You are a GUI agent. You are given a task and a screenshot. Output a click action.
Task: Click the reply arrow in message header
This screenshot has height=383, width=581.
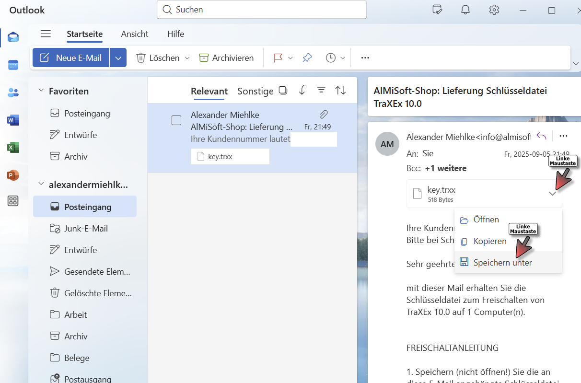(541, 136)
